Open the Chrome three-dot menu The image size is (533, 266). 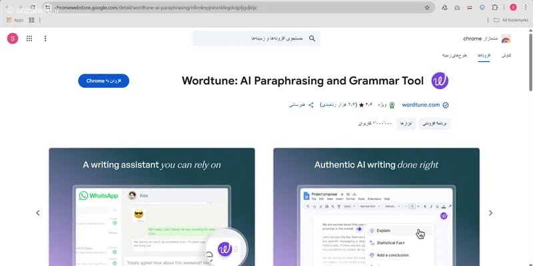coord(526,7)
